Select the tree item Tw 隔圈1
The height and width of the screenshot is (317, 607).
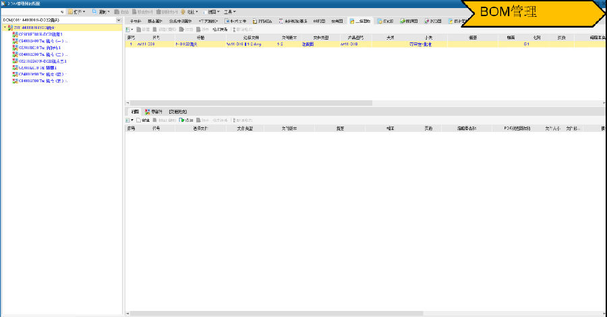(x=38, y=67)
